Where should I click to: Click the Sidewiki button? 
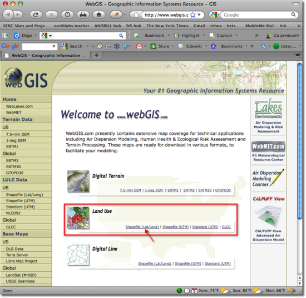tap(190, 46)
